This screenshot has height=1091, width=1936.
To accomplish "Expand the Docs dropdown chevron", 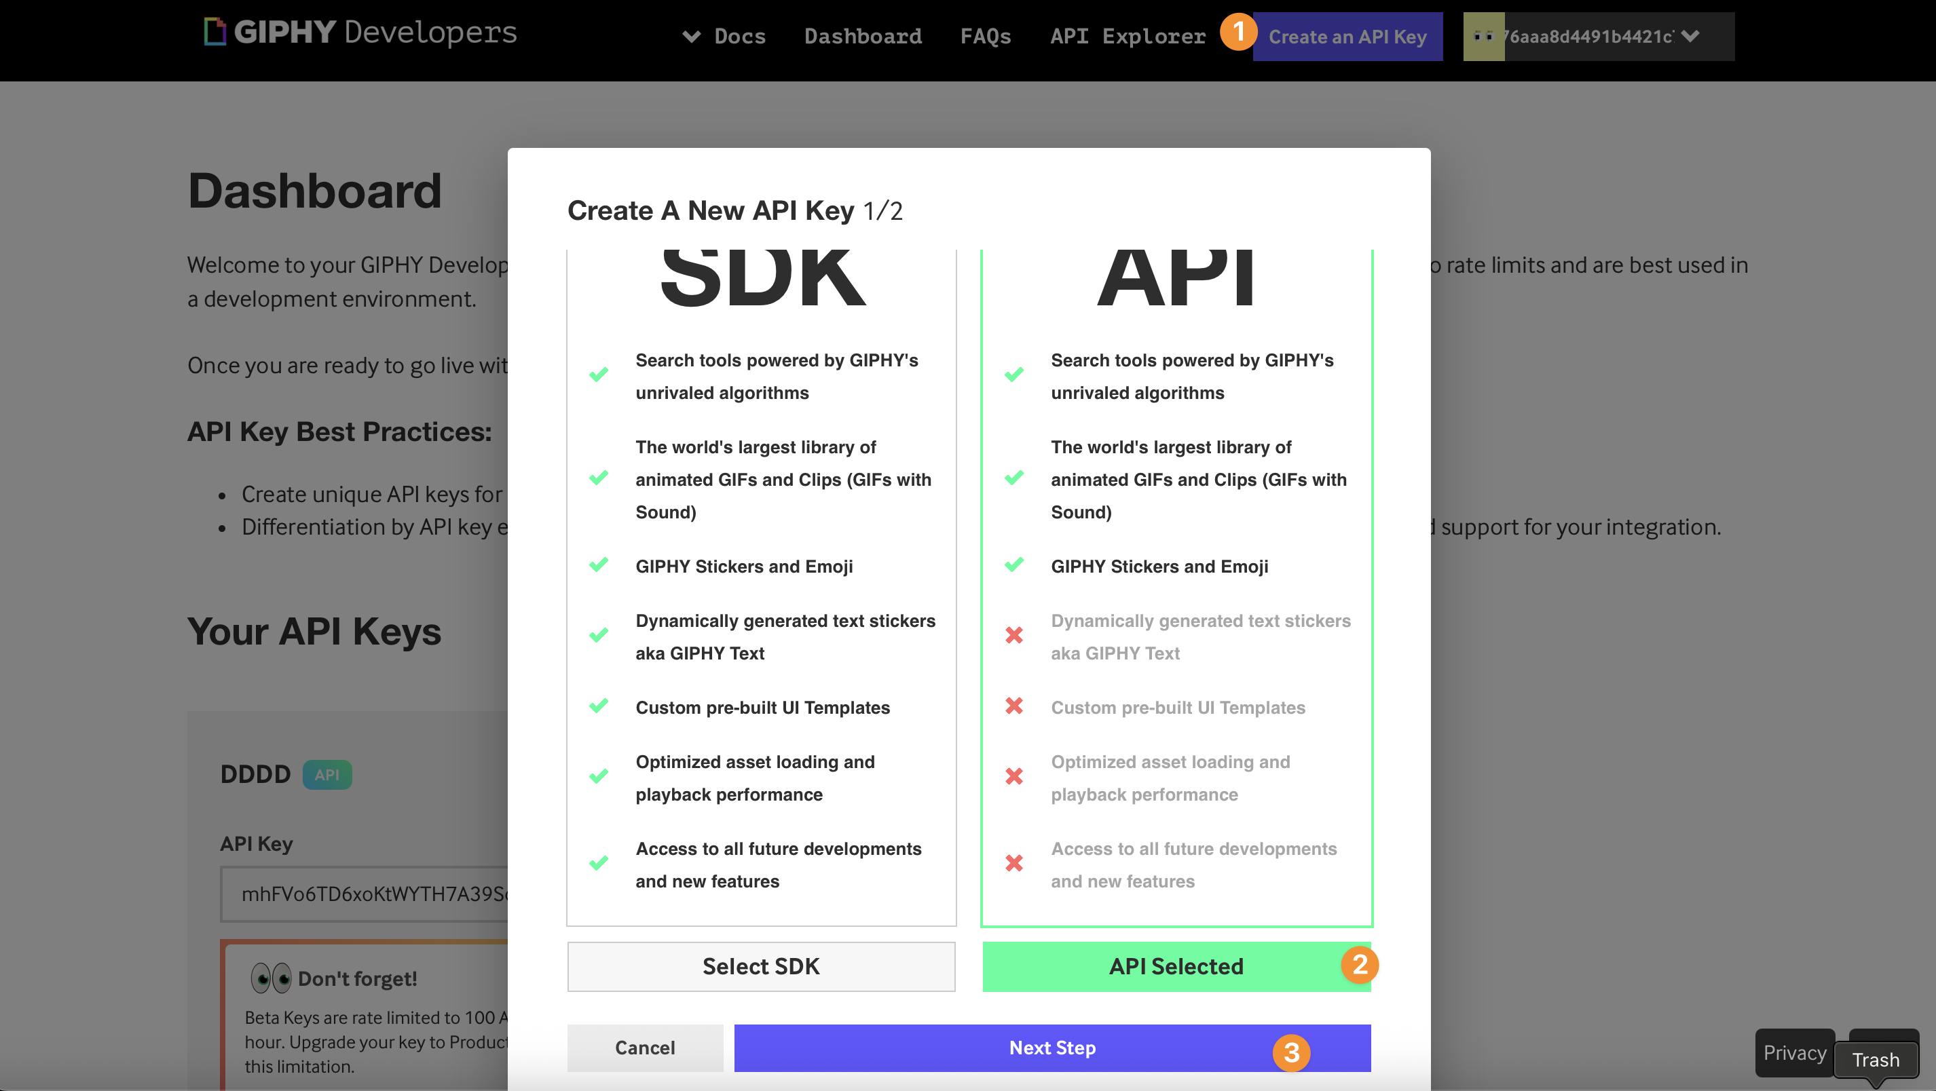I will coord(690,36).
